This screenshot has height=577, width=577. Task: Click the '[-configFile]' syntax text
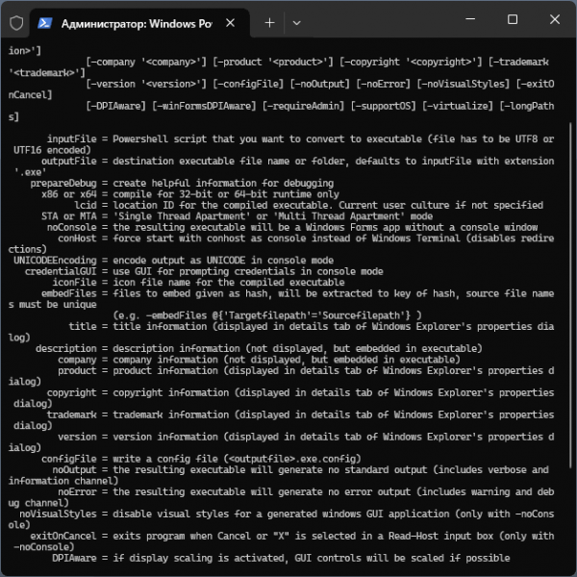click(x=248, y=84)
